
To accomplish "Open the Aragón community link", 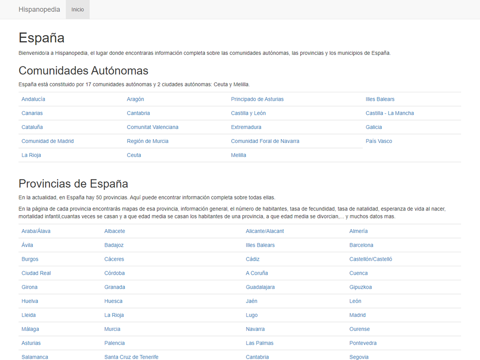I will [135, 99].
